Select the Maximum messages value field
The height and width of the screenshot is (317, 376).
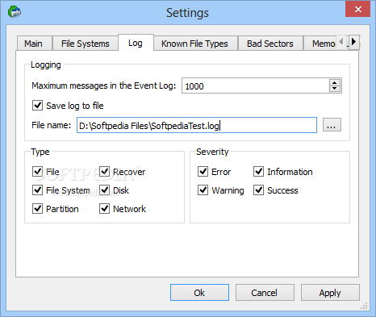(x=255, y=86)
